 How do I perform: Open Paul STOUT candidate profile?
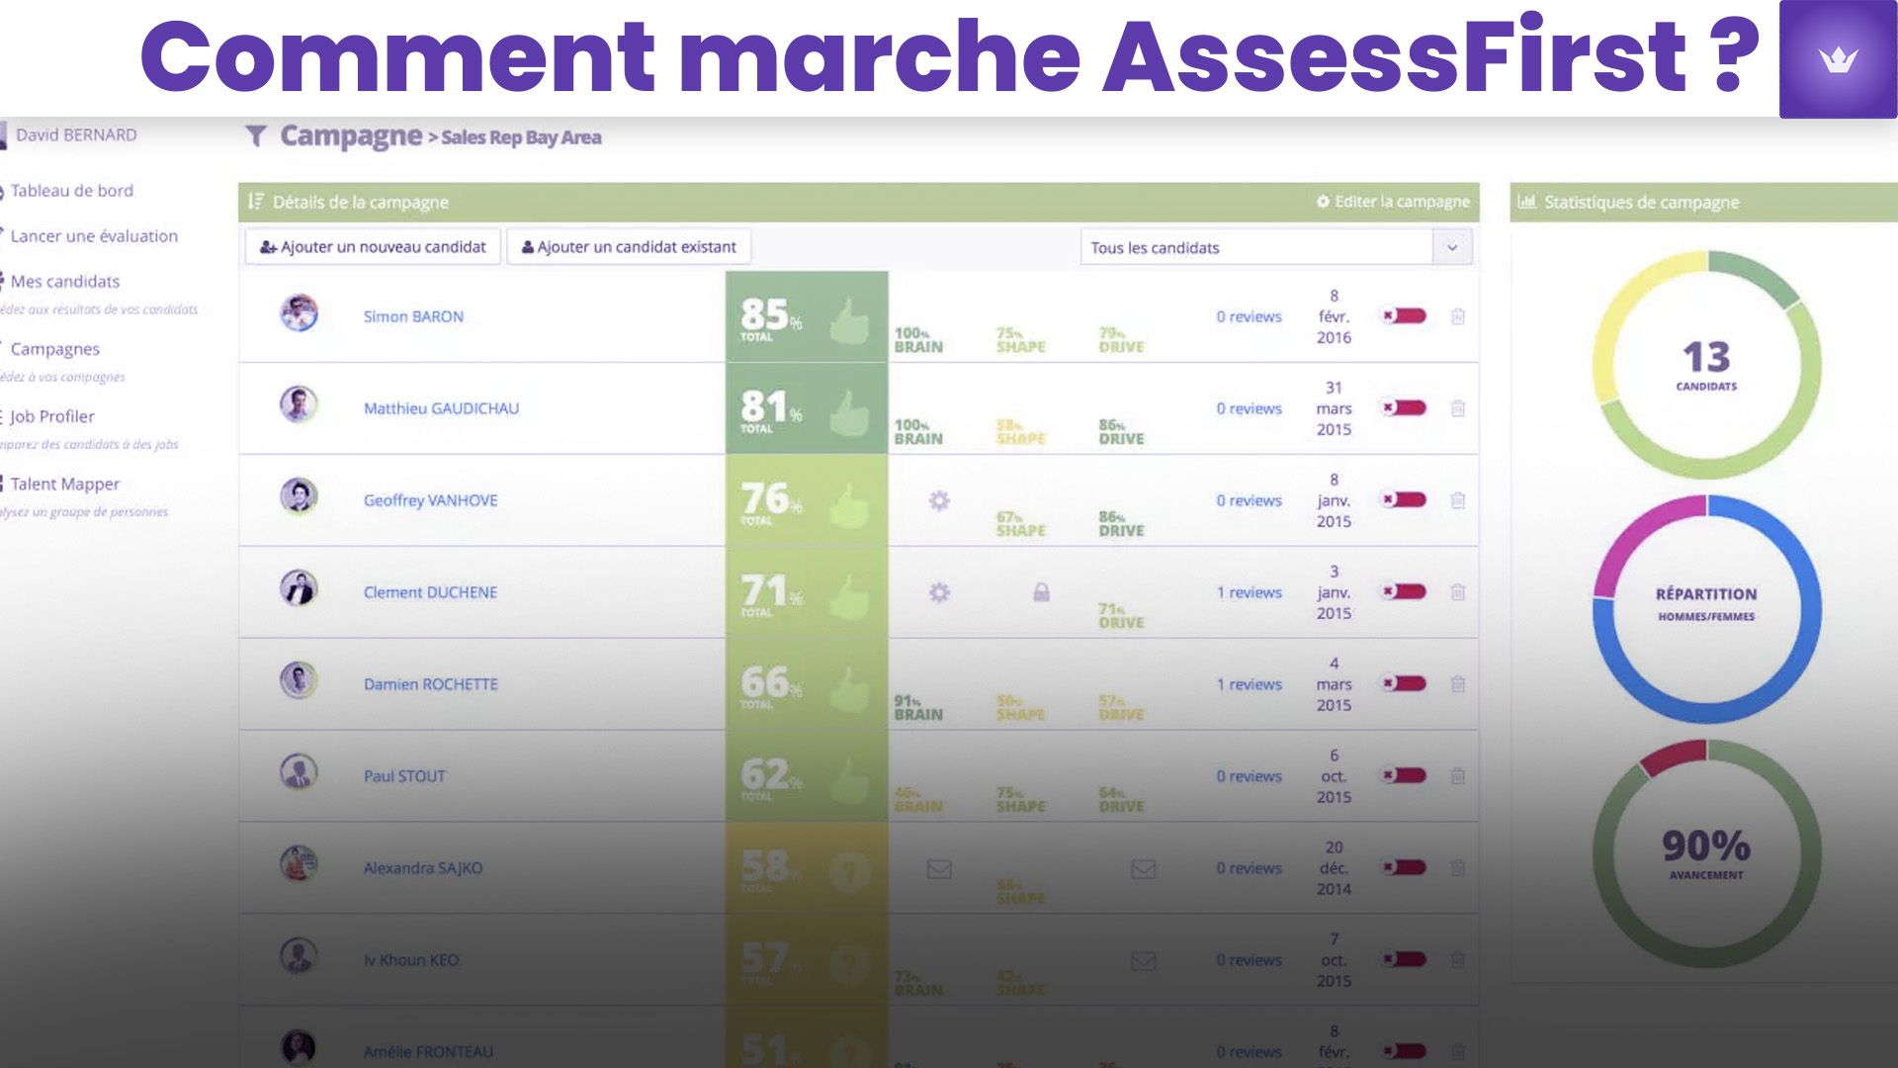pos(404,776)
